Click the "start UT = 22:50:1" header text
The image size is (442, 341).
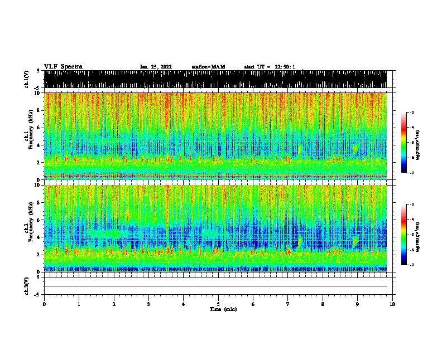click(x=270, y=67)
